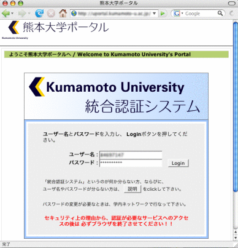
Task: Focus the パスワード input field
Action: [x=131, y=163]
